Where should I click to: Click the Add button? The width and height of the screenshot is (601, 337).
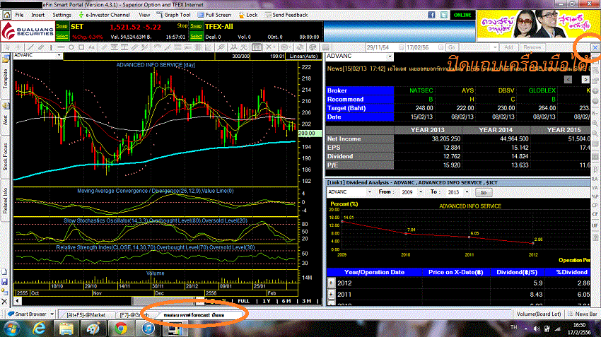point(508,47)
